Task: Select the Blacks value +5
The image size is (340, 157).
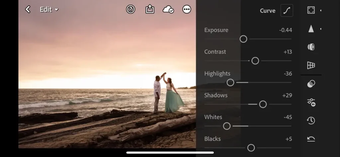Action: (x=289, y=139)
